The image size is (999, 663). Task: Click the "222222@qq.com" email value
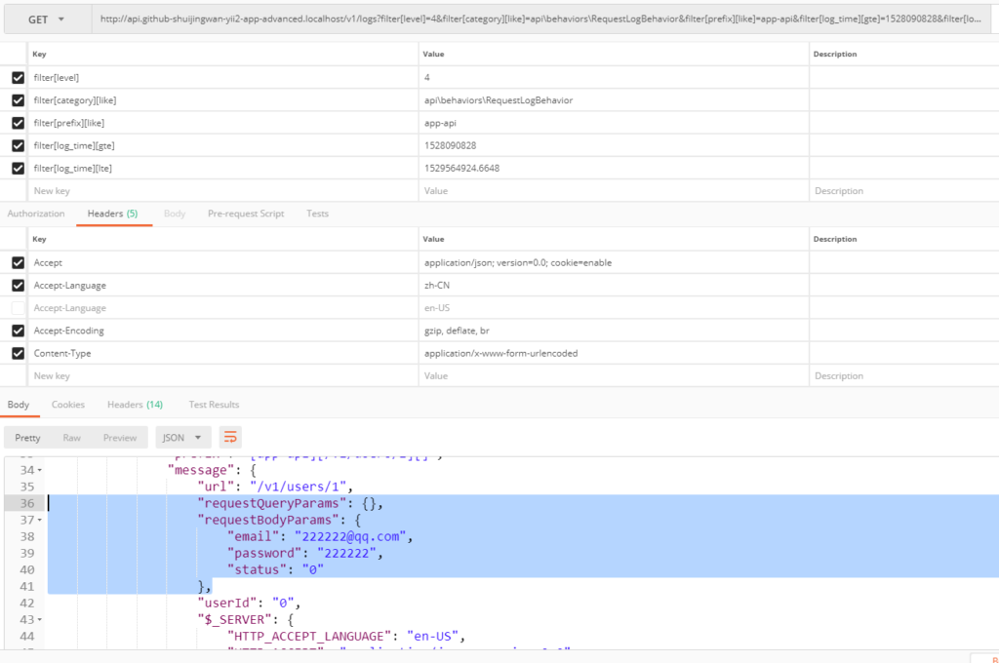tap(350, 536)
